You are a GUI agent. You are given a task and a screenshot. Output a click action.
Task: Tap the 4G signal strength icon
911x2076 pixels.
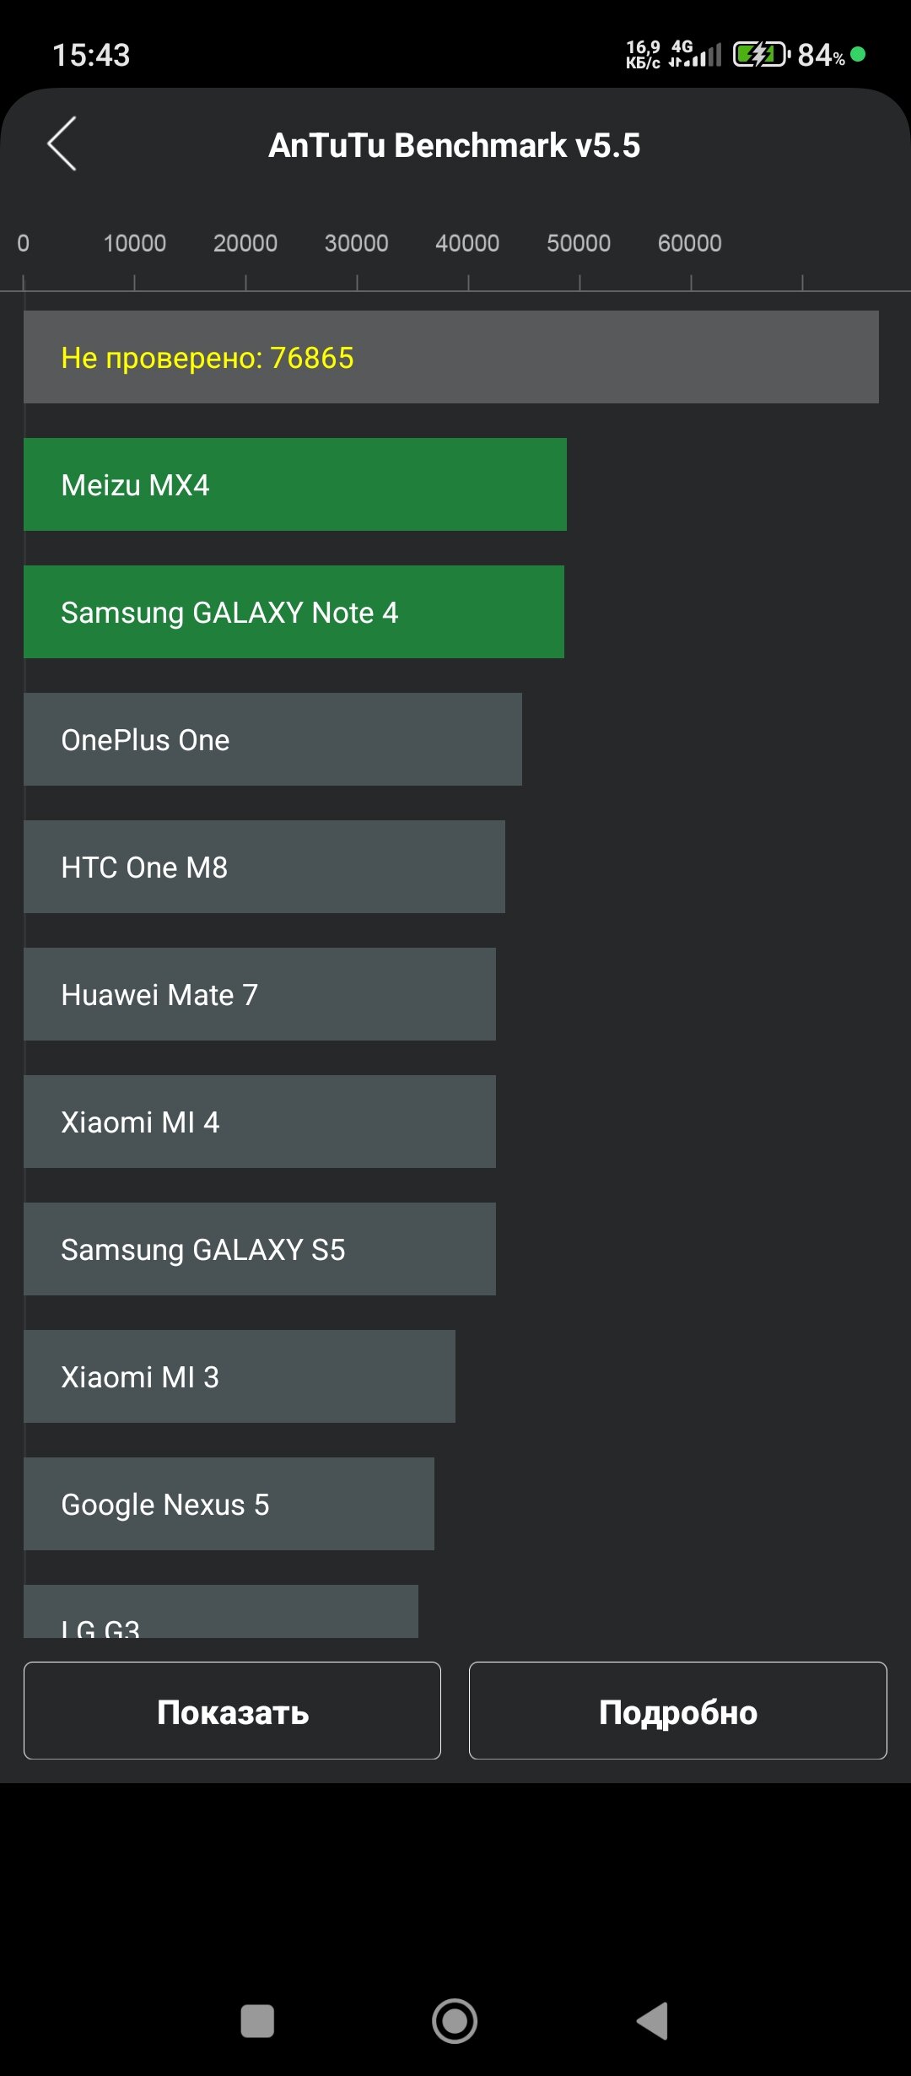tap(696, 54)
